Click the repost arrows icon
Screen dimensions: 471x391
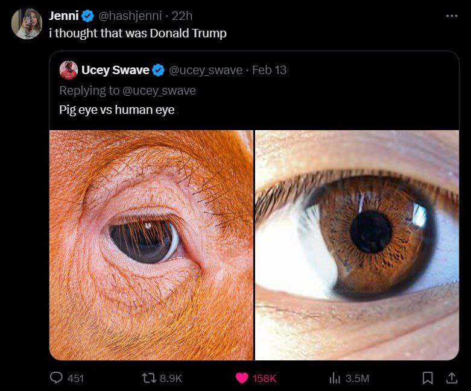(x=148, y=378)
